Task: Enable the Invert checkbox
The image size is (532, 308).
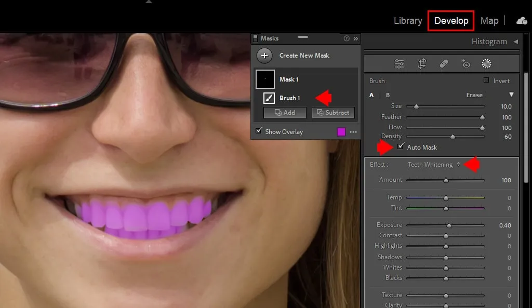Action: tap(486, 81)
